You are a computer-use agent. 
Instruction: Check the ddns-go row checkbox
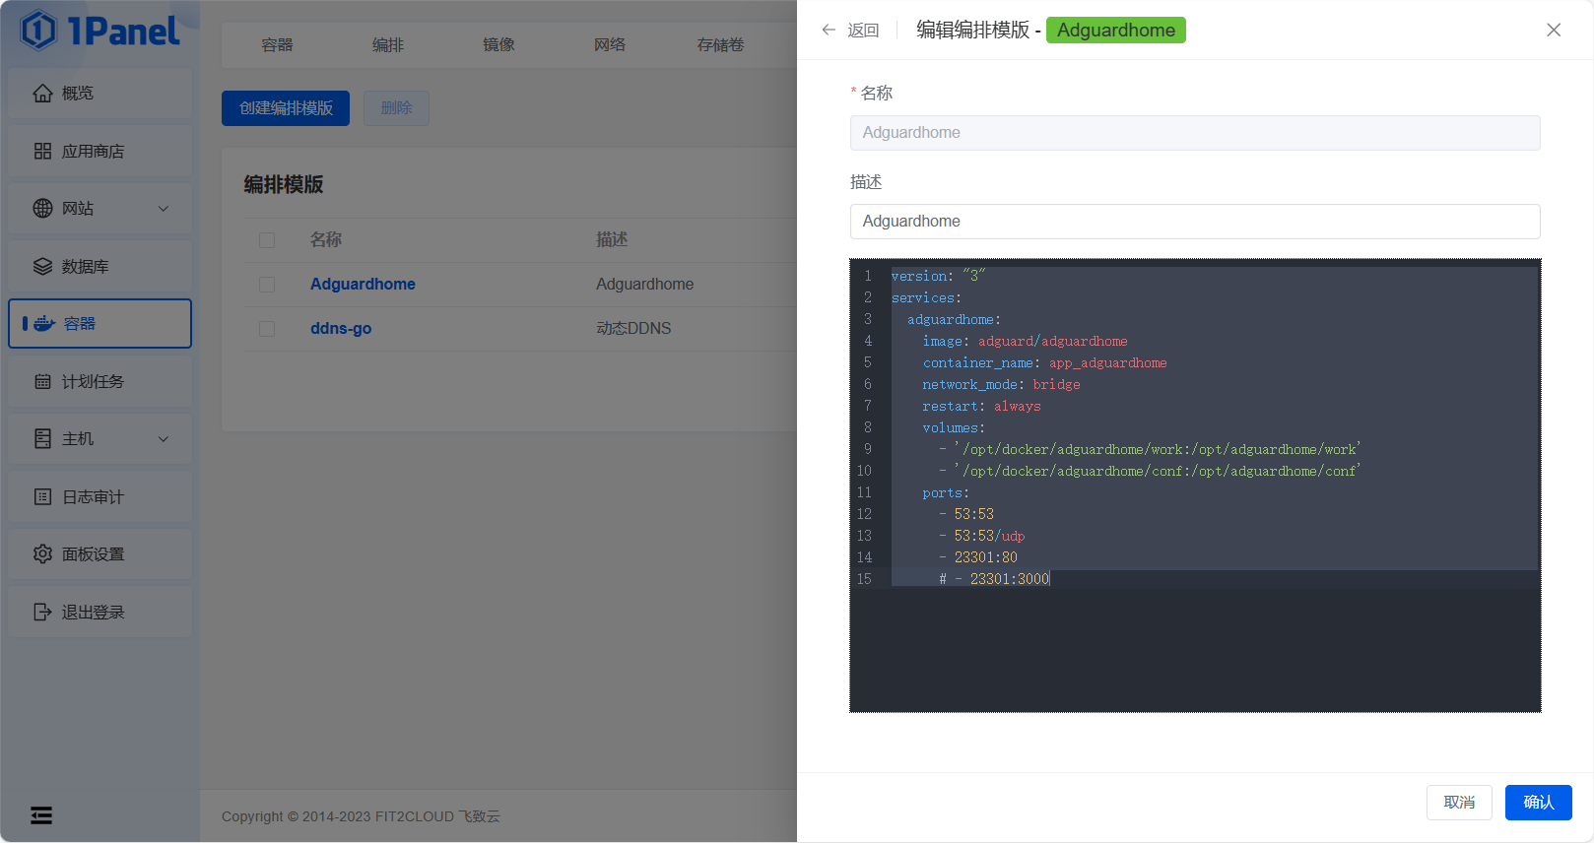[x=267, y=329]
